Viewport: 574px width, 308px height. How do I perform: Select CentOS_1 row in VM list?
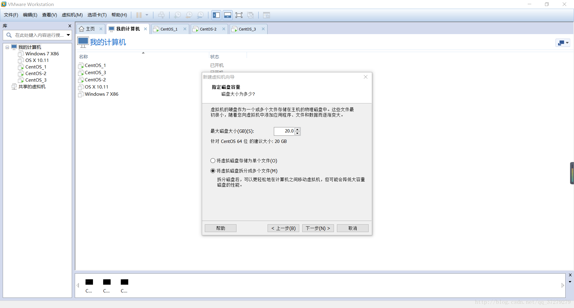pos(92,65)
